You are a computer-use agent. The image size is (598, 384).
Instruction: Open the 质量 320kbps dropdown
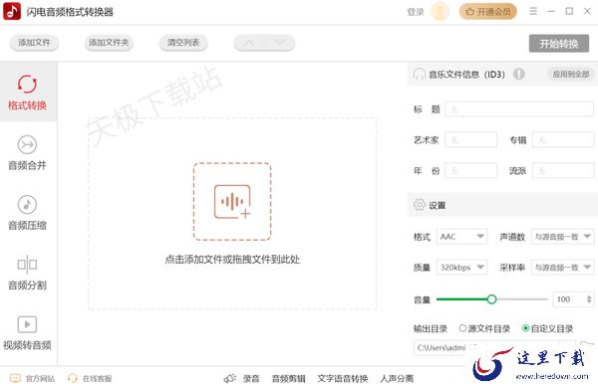pos(461,268)
